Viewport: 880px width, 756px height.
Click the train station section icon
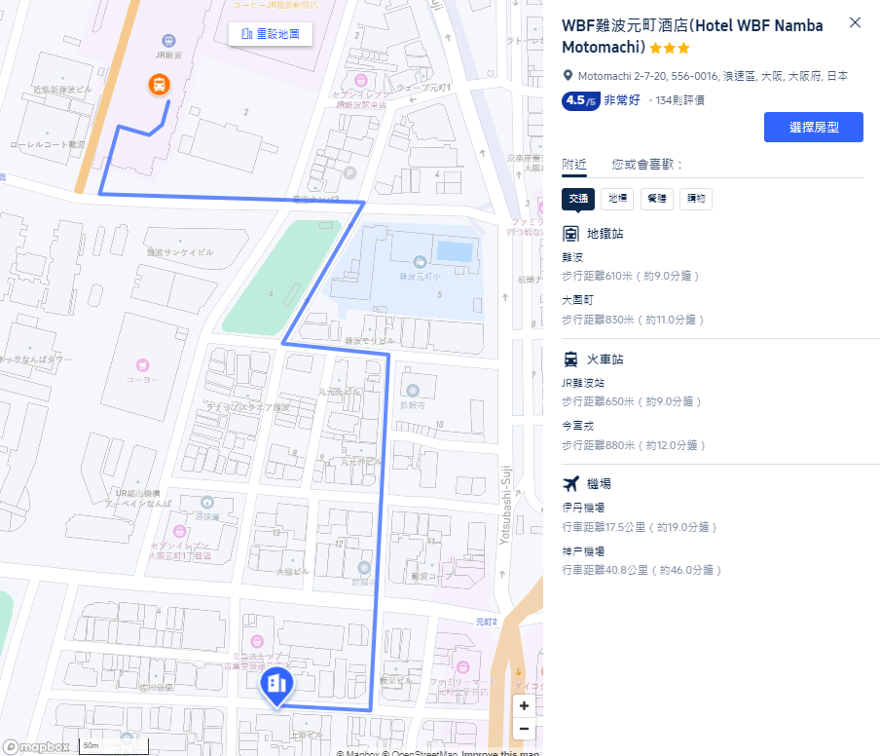pyautogui.click(x=570, y=359)
